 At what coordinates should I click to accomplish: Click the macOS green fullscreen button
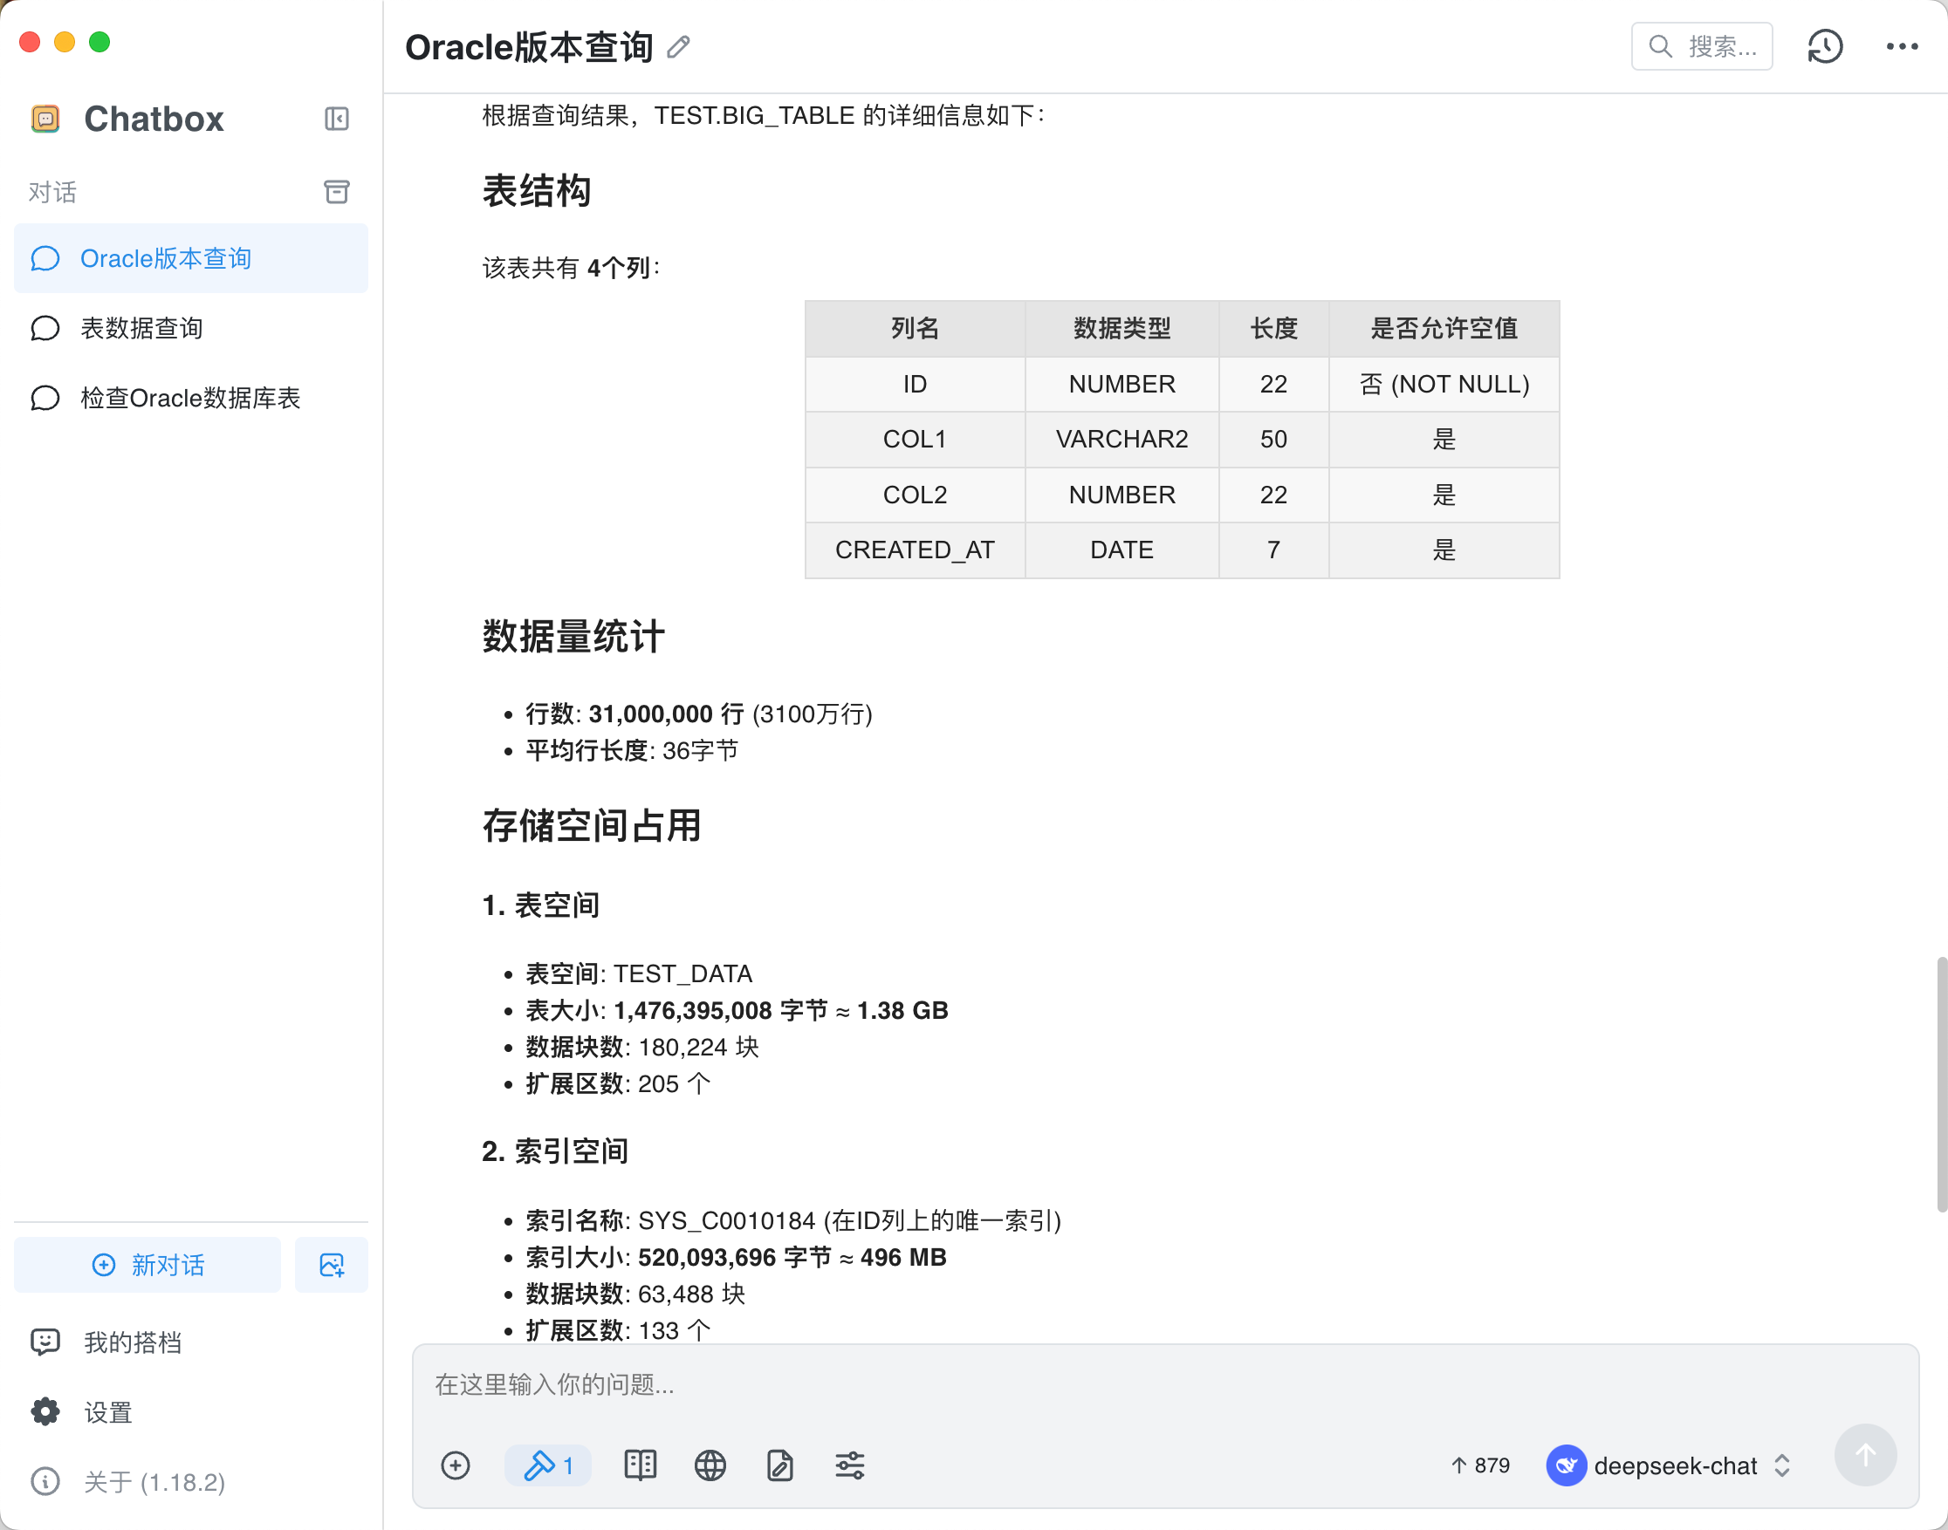pyautogui.click(x=99, y=42)
